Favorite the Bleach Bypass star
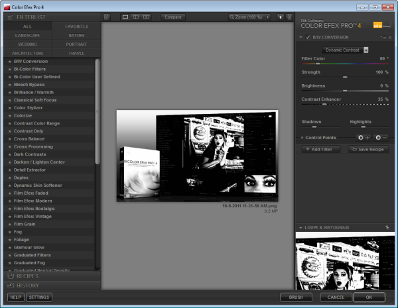The width and height of the screenshot is (398, 308). click(10, 85)
